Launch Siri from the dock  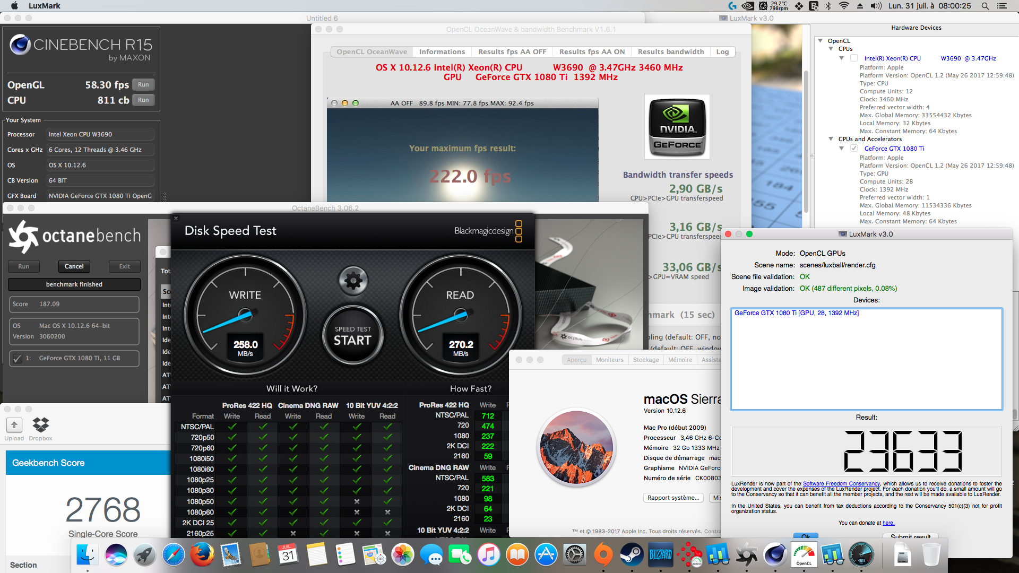click(x=116, y=555)
